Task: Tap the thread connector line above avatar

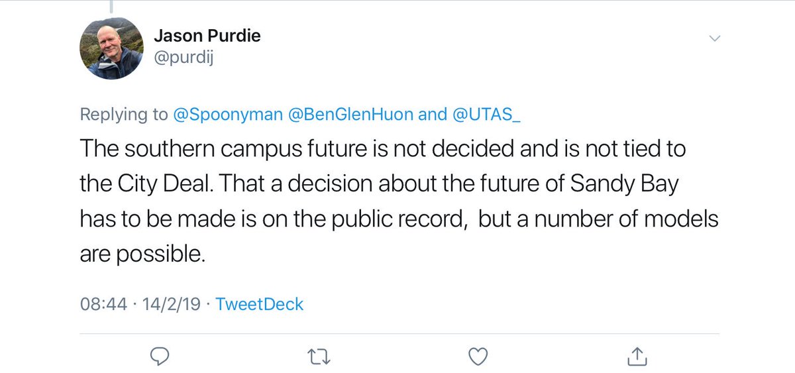Action: click(110, 7)
